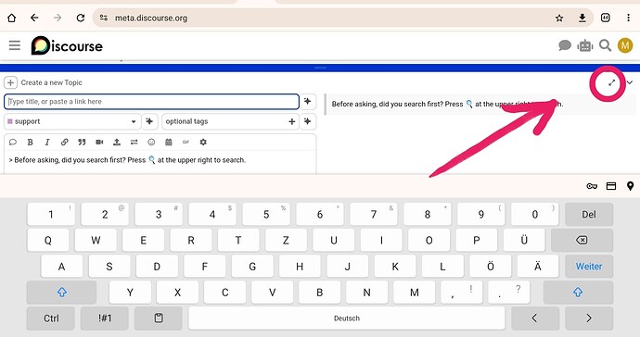Tap the Ctrl key

click(51, 318)
